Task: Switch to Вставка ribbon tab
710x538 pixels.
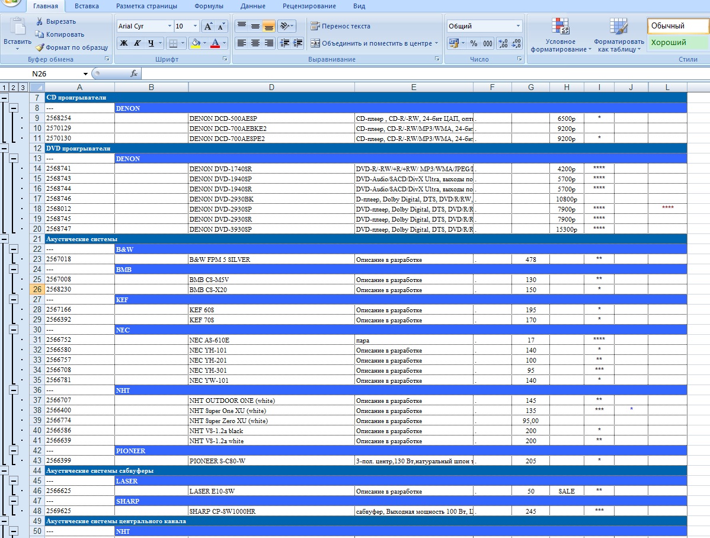Action: [87, 6]
